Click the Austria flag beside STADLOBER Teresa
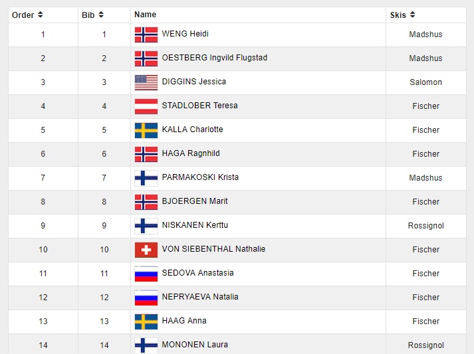 pyautogui.click(x=146, y=106)
